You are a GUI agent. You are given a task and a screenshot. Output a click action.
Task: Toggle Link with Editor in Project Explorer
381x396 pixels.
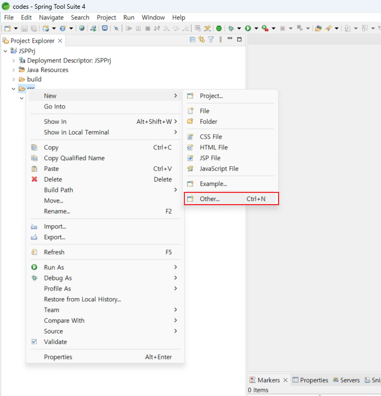[x=201, y=39]
